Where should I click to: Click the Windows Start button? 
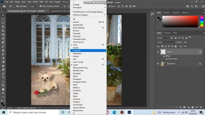(x=4, y=112)
